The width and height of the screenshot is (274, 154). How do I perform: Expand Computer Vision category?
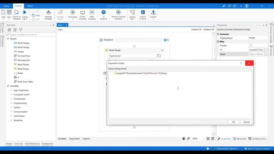coord(12,95)
